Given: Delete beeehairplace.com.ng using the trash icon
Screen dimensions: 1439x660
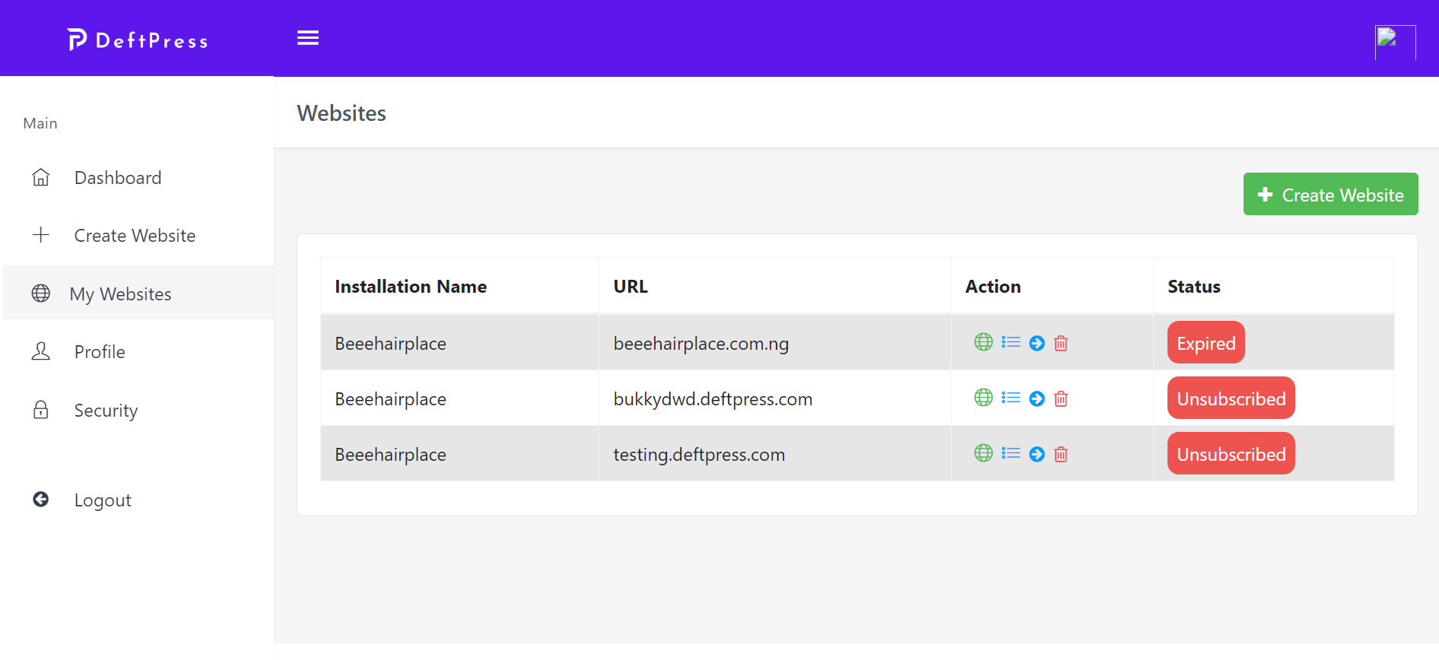Looking at the screenshot, I should click(x=1061, y=343).
